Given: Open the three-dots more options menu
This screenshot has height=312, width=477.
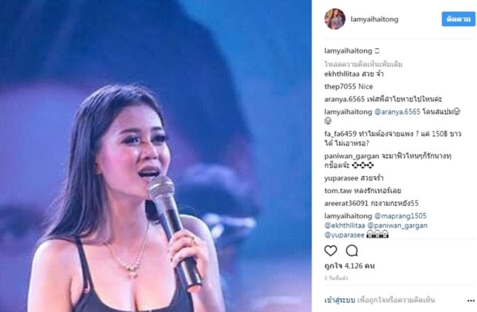Looking at the screenshot, I should click(470, 301).
